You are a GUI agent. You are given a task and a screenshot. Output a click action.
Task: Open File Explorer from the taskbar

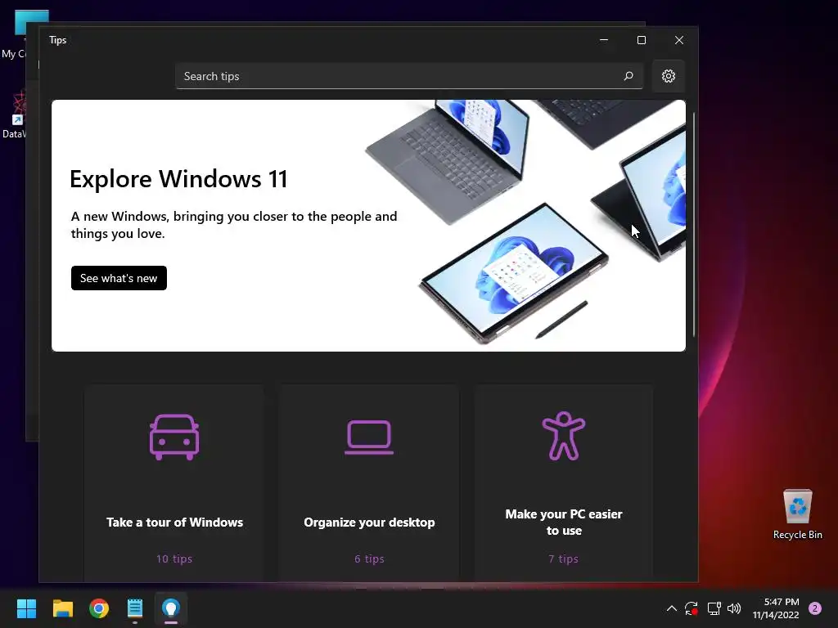62,608
